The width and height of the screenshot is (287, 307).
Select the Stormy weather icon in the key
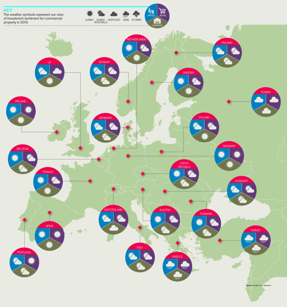pos(136,14)
